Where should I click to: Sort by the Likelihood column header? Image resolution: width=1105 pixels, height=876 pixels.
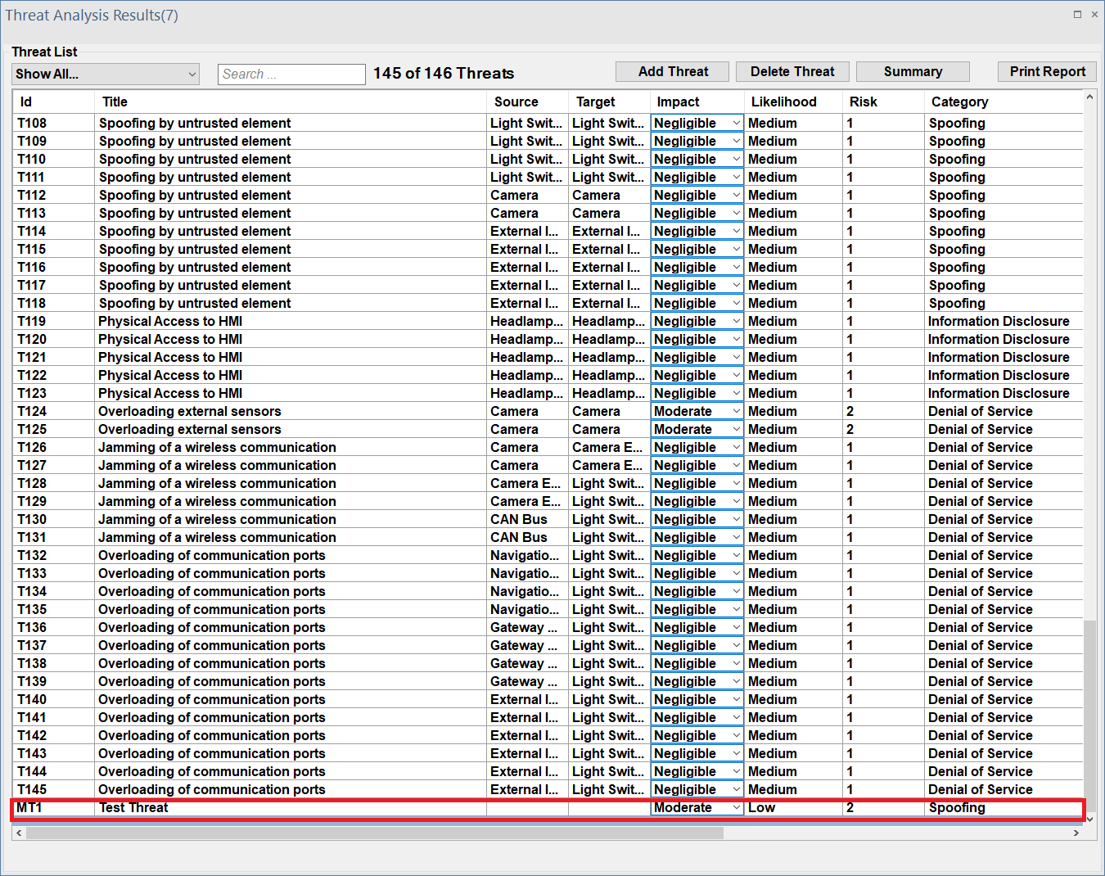tap(783, 102)
